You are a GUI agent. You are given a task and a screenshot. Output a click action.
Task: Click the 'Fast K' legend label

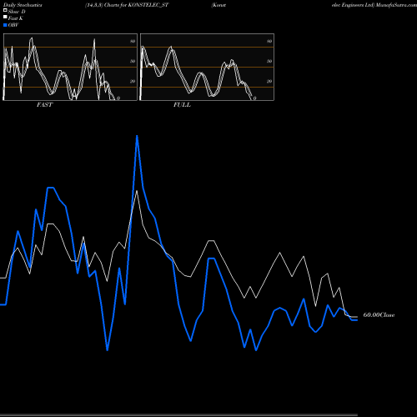[x=16, y=18]
